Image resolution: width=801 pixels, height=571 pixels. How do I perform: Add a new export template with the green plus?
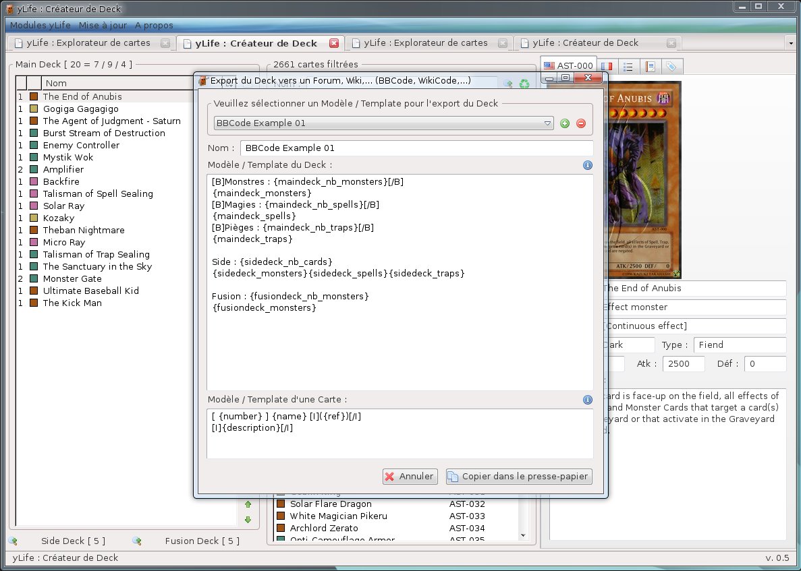(x=565, y=123)
